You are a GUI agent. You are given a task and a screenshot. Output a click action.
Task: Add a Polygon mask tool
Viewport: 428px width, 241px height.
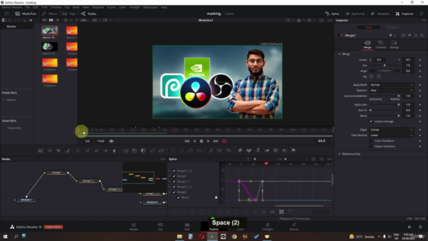point(191,151)
